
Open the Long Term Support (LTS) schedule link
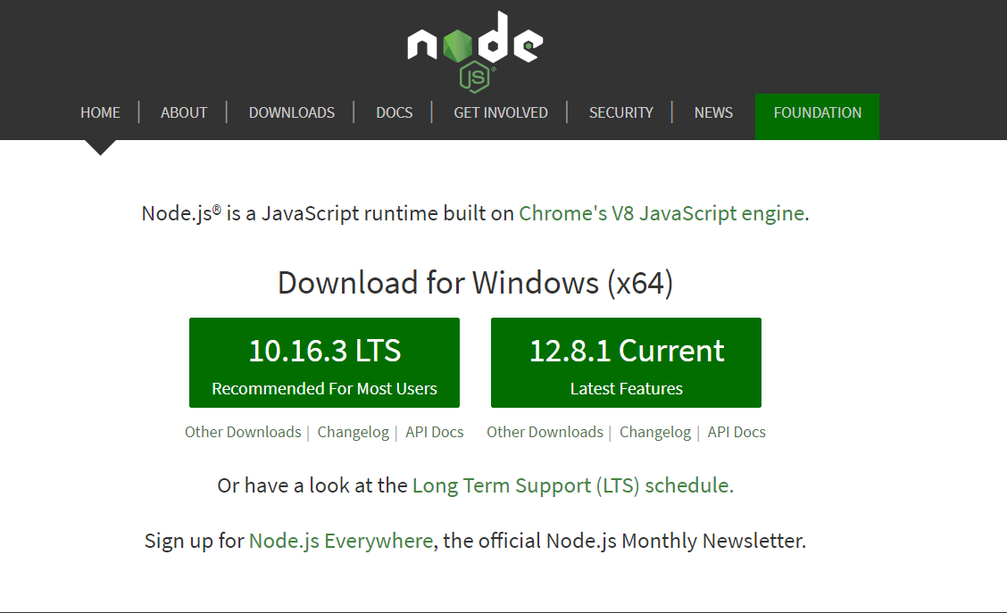pos(573,486)
